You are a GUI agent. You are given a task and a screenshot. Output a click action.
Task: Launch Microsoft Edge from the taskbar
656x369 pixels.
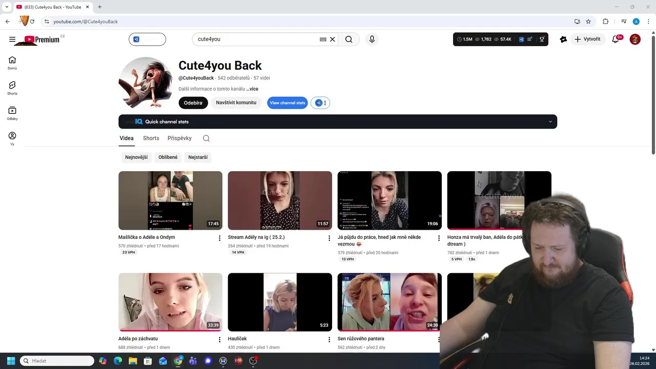pyautogui.click(x=117, y=361)
